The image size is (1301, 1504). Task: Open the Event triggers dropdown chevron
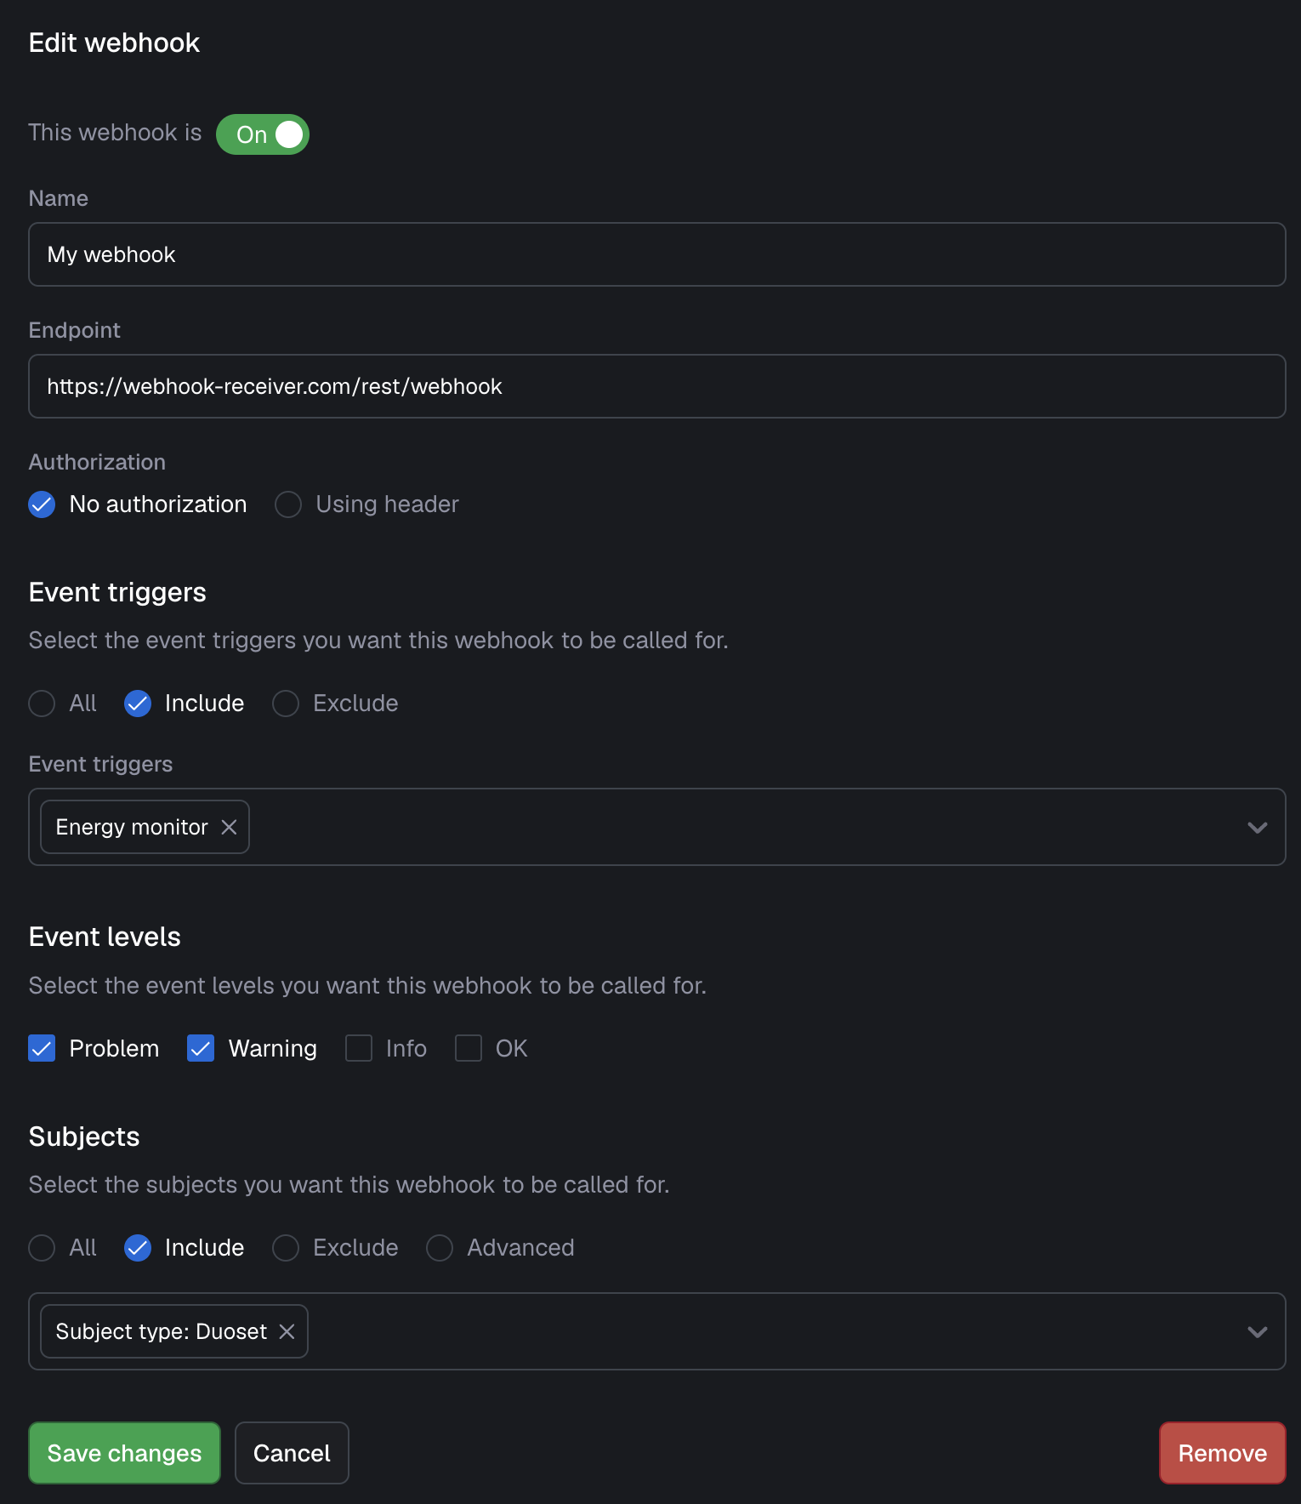(1257, 827)
